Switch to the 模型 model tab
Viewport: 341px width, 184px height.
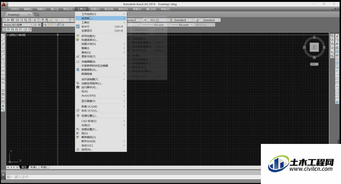(x=24, y=167)
